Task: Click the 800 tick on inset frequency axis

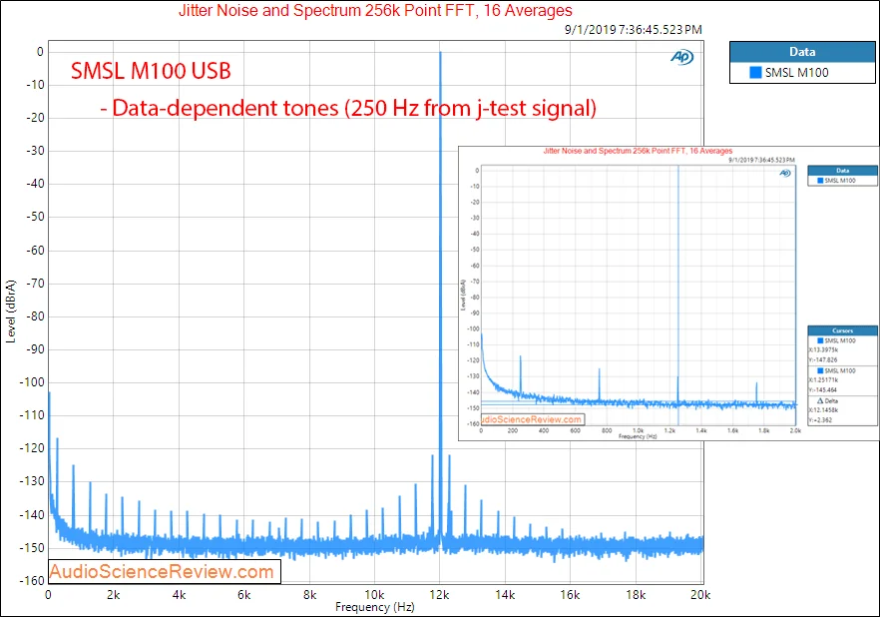Action: pos(607,430)
